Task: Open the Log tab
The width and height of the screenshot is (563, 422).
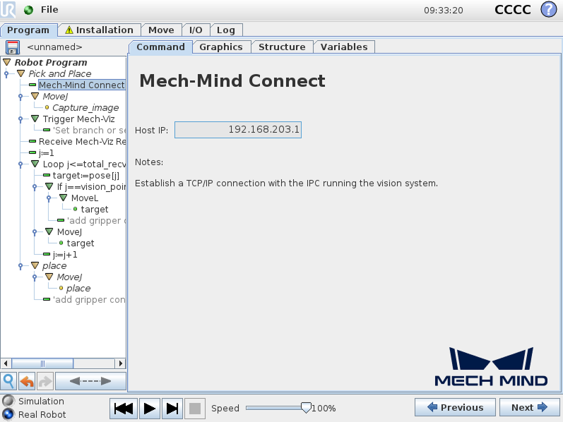Action: (x=226, y=30)
